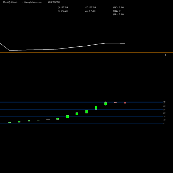
Task: Click the close price 'C: 37.25'
Action: point(63,11)
